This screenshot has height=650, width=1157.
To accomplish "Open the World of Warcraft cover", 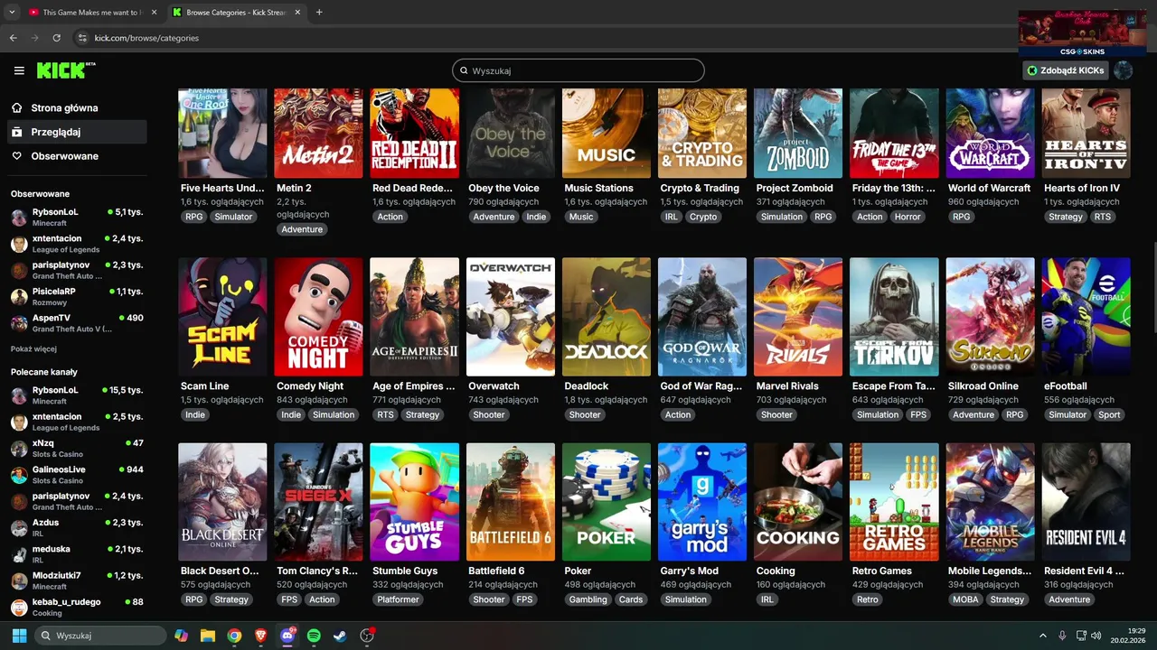I will tap(991, 133).
